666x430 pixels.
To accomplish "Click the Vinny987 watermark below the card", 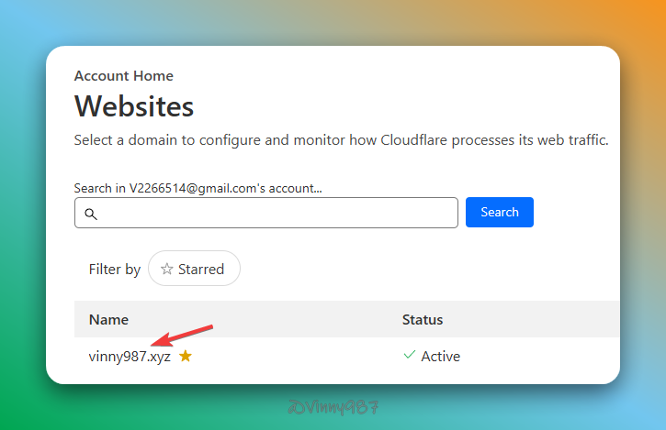I will (x=333, y=407).
